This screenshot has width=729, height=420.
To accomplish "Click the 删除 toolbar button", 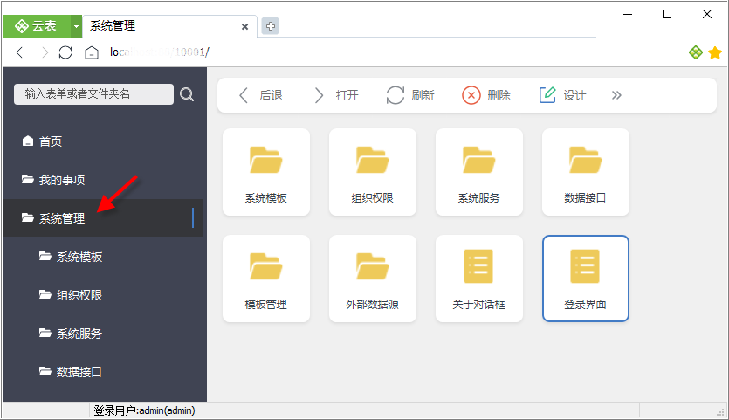I will (486, 95).
